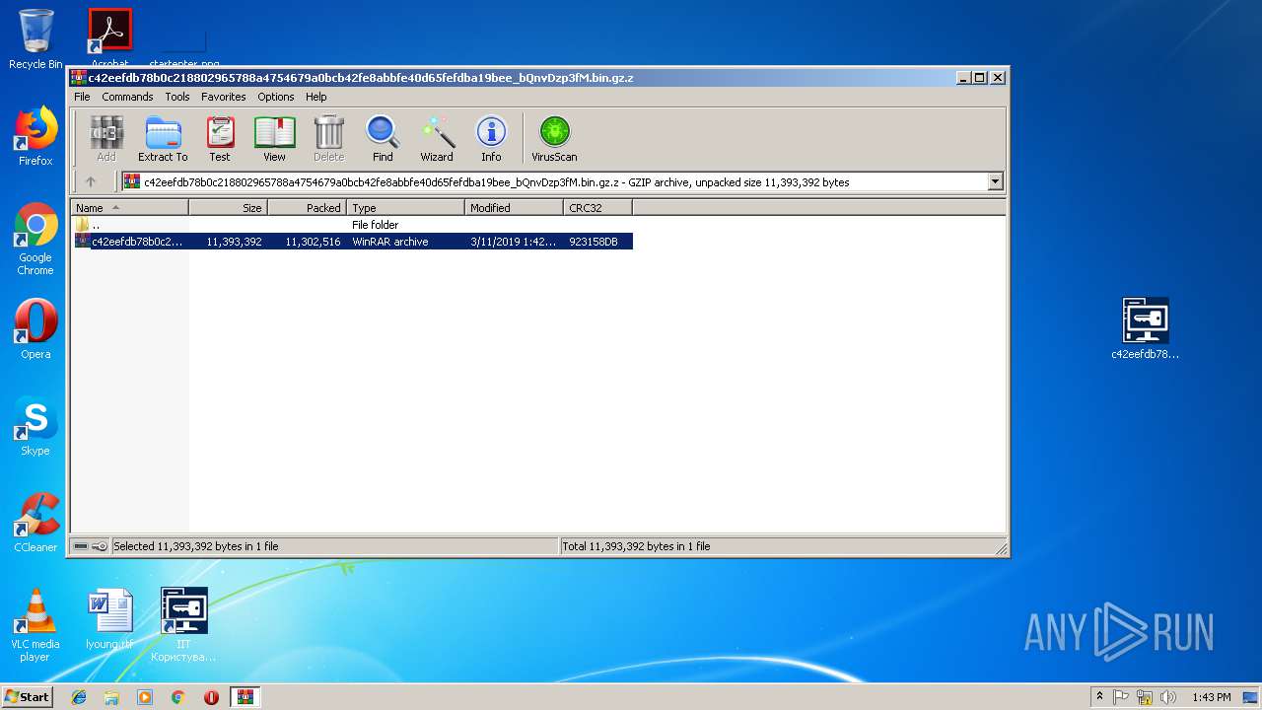The height and width of the screenshot is (710, 1262).
Task: Open the Tools menu
Action: 177,97
